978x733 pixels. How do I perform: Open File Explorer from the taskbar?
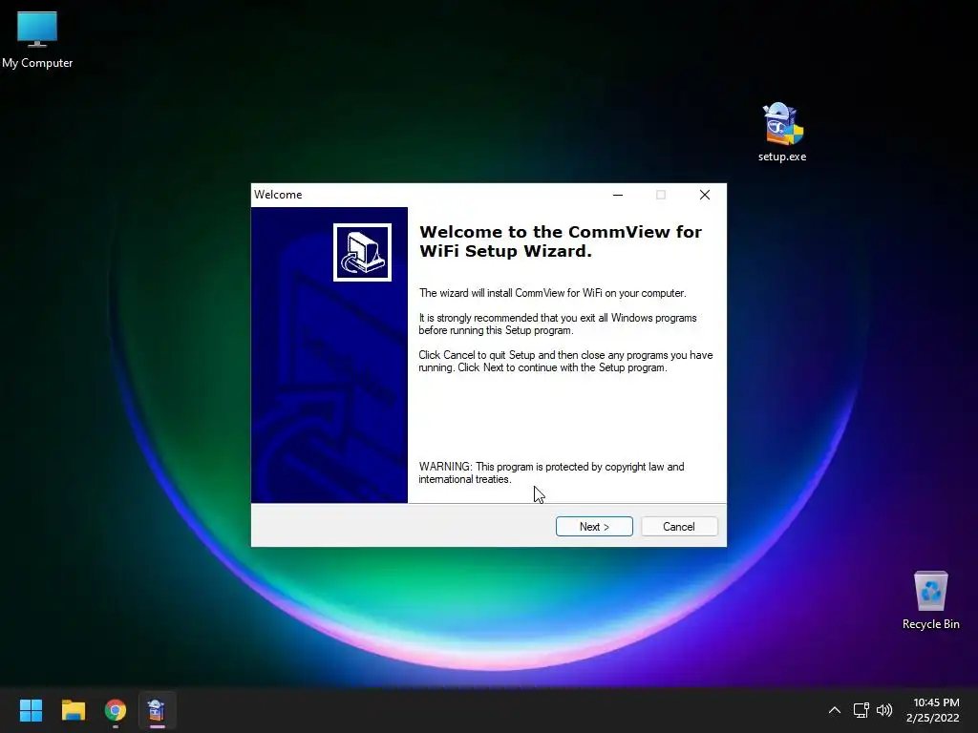[x=74, y=710]
